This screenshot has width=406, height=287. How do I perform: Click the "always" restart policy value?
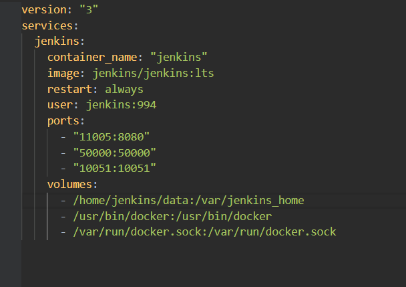[124, 88]
